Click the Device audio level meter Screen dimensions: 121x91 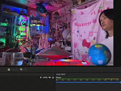(x=88, y=79)
